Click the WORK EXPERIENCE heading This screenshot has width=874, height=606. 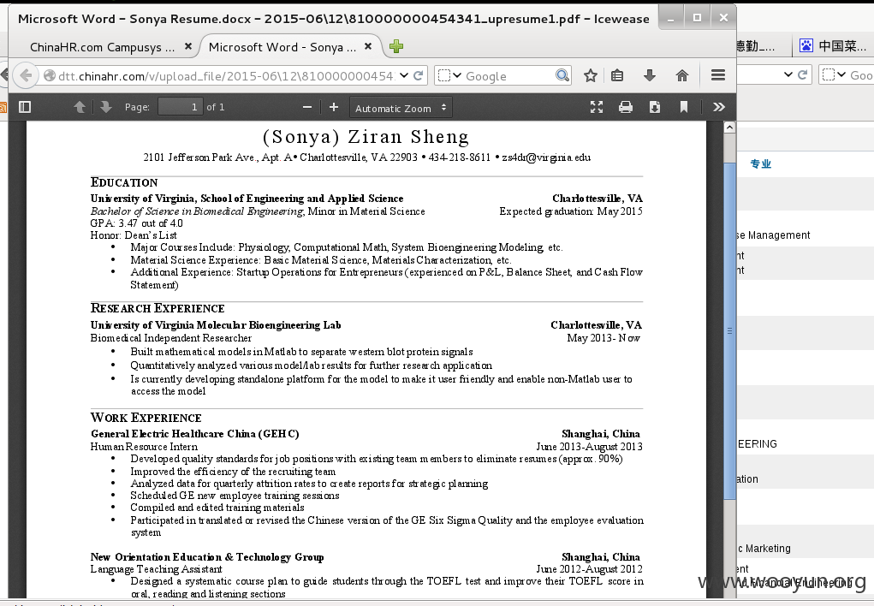click(146, 418)
